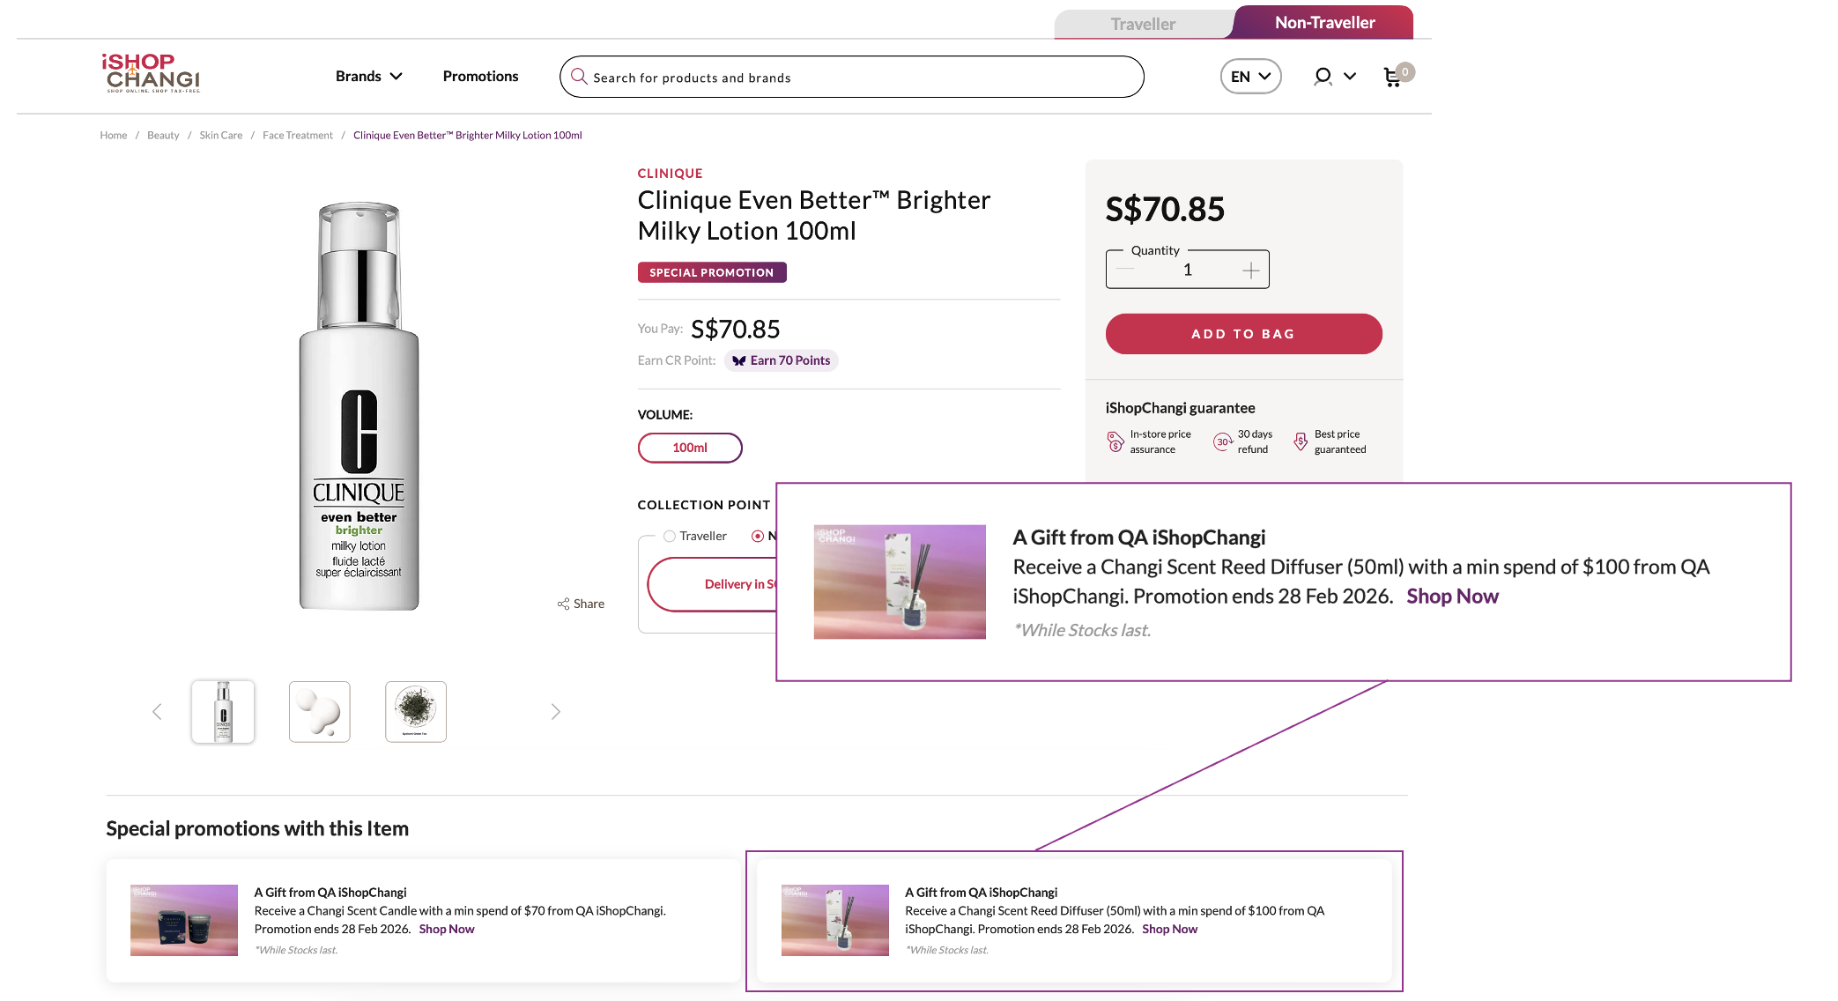Click the 30 days refund icon
This screenshot has width=1838, height=1001.
click(x=1222, y=441)
